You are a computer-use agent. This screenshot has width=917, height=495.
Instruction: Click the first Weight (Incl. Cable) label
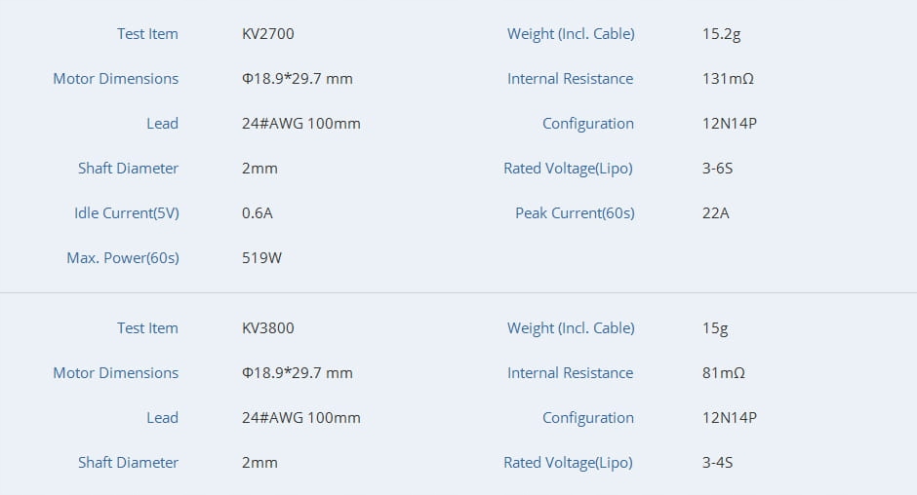click(571, 34)
